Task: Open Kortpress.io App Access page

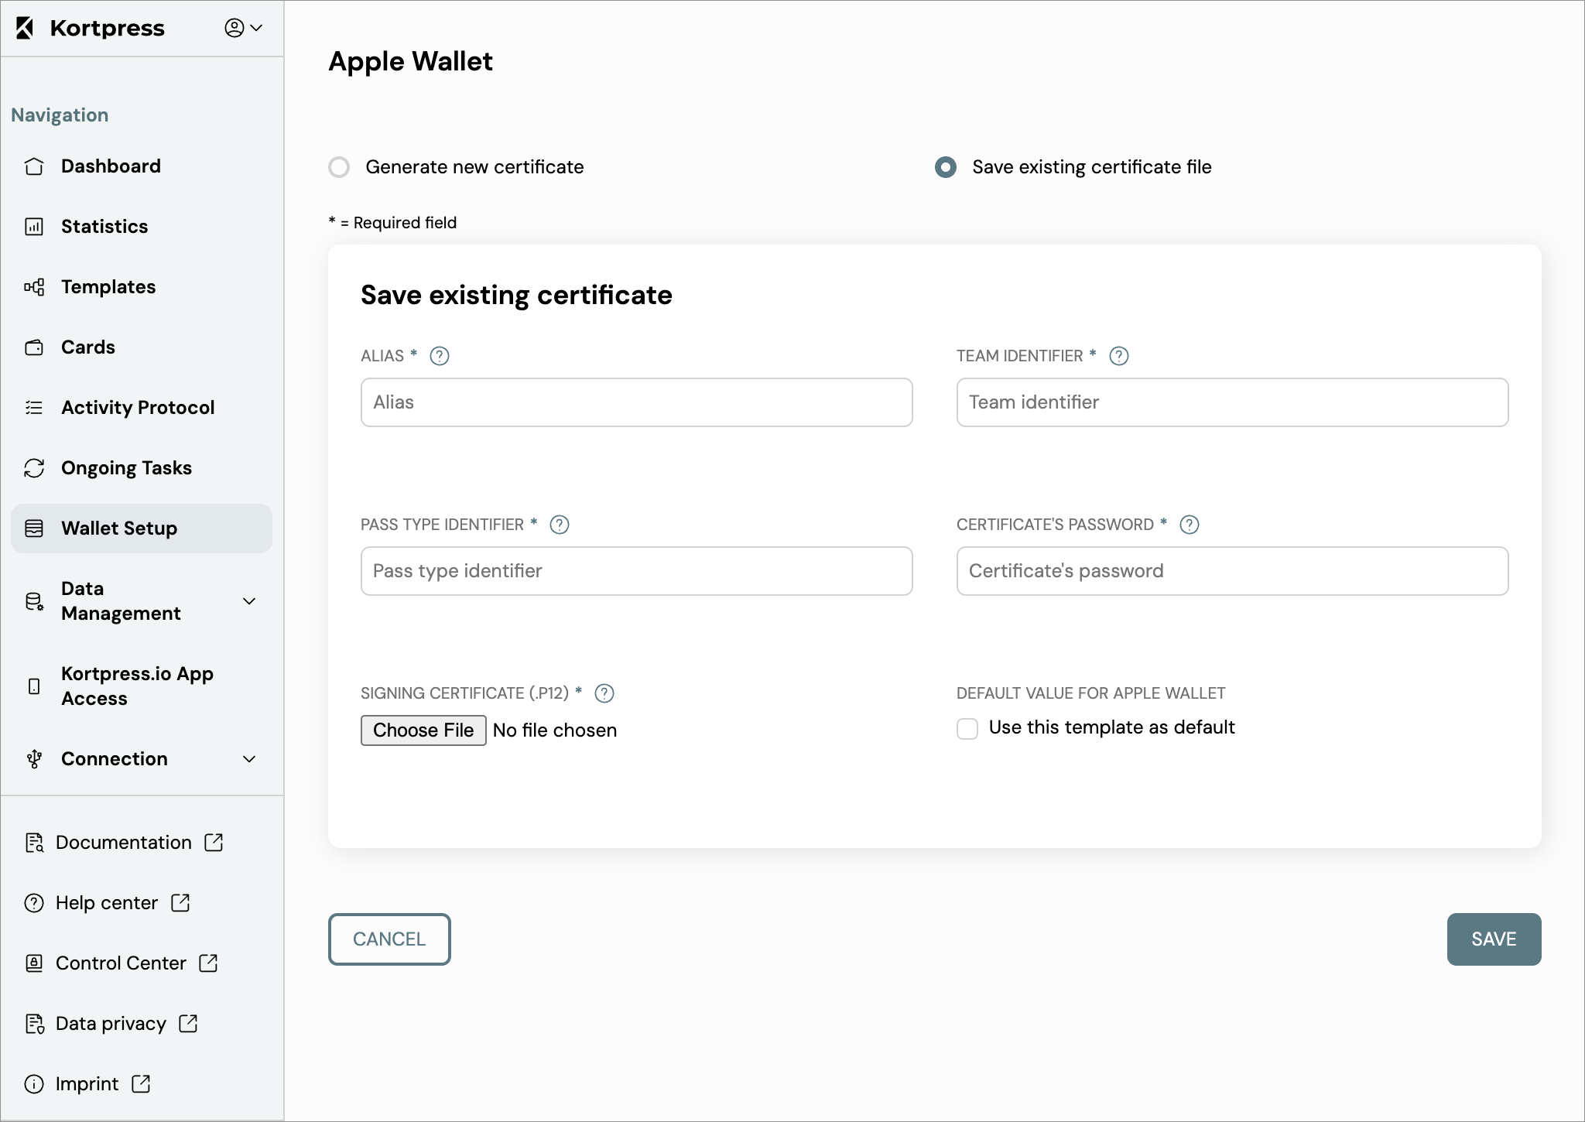Action: (x=142, y=686)
